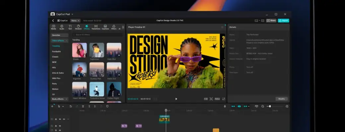Viewport: 345px width, 132px height.
Task: Expand the CapCut Pad title dropdown
Action: [72, 14]
